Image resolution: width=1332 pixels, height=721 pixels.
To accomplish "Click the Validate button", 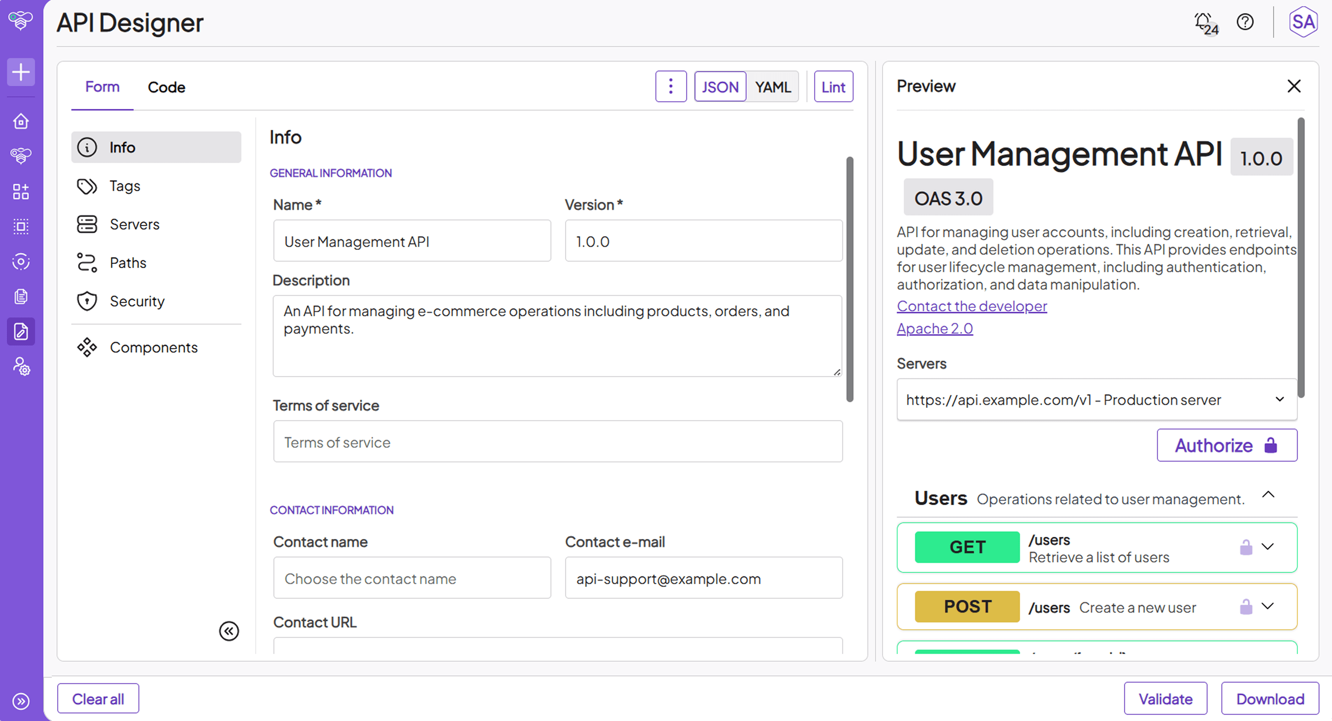I will 1165,699.
